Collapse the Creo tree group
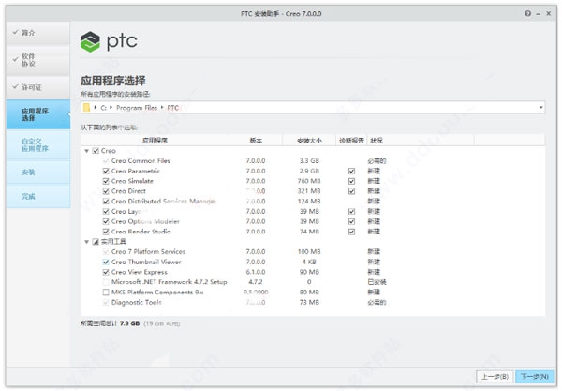The image size is (562, 391). pyautogui.click(x=87, y=151)
